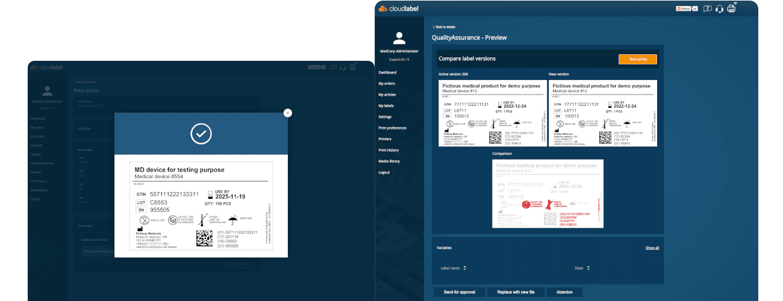Click the headset support icon in Preview window
This screenshot has width=783, height=301.
(x=719, y=8)
